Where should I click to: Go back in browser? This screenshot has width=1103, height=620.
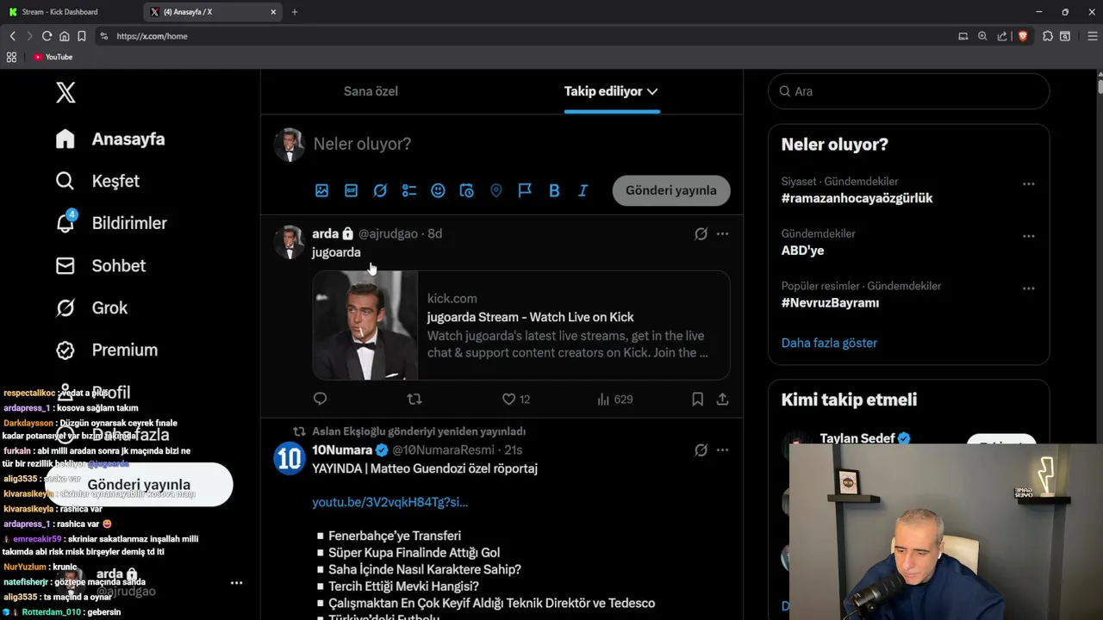(x=12, y=36)
